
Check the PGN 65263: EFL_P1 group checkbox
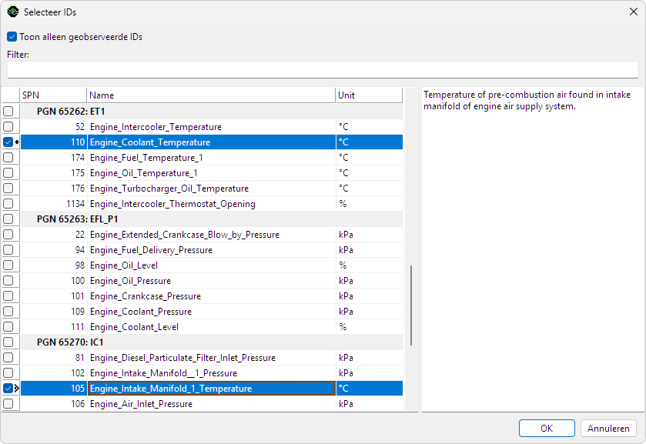tap(8, 219)
